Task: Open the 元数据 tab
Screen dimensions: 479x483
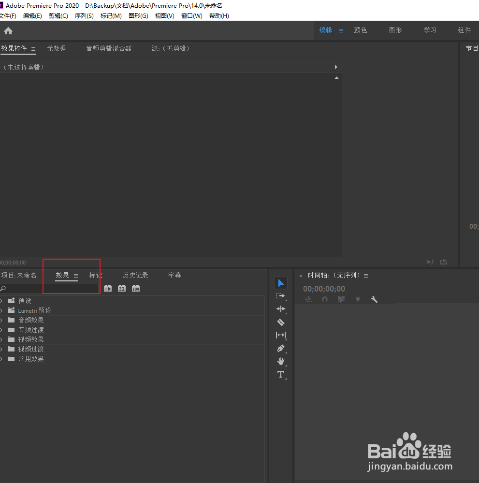Action: 56,49
